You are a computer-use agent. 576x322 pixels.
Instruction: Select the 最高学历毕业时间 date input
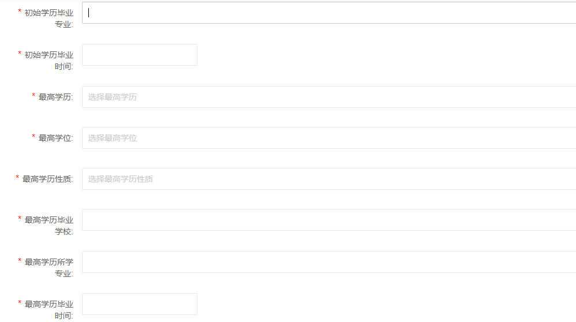(x=140, y=304)
